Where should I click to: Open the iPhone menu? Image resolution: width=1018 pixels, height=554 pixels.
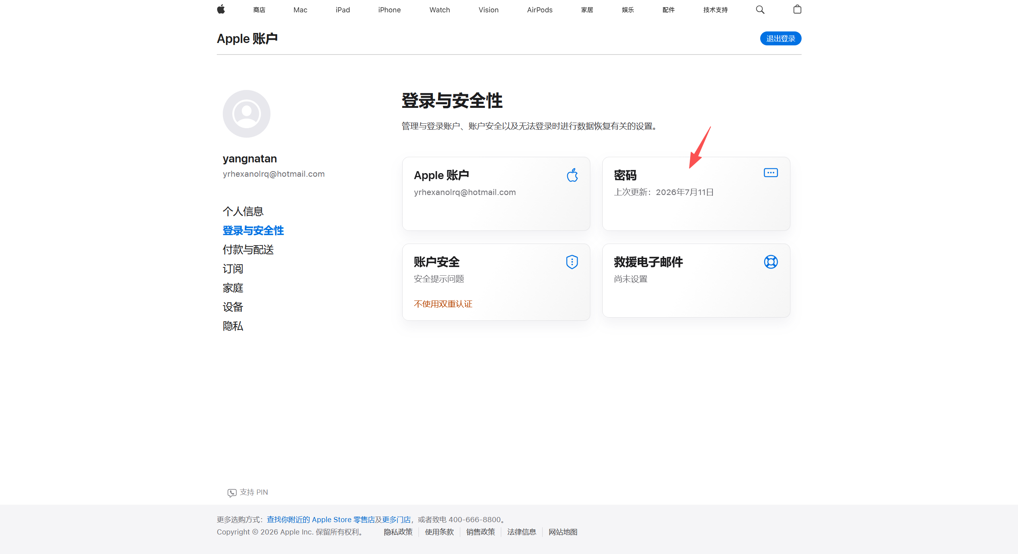tap(389, 10)
